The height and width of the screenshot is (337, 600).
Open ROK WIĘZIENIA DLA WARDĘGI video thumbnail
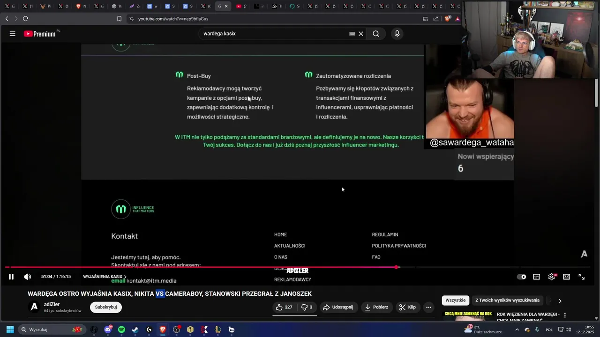pyautogui.click(x=469, y=316)
